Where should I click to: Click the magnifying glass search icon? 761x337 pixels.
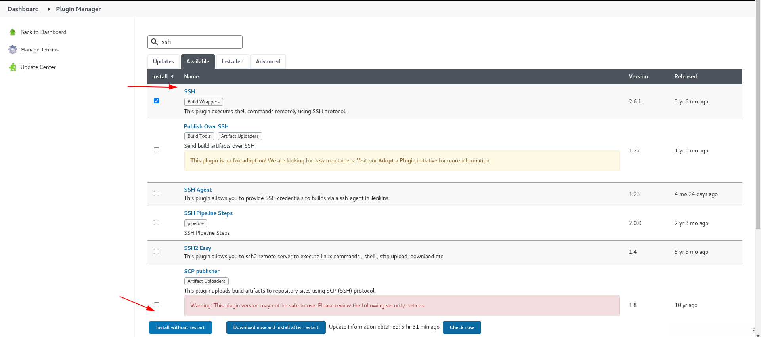coord(155,42)
